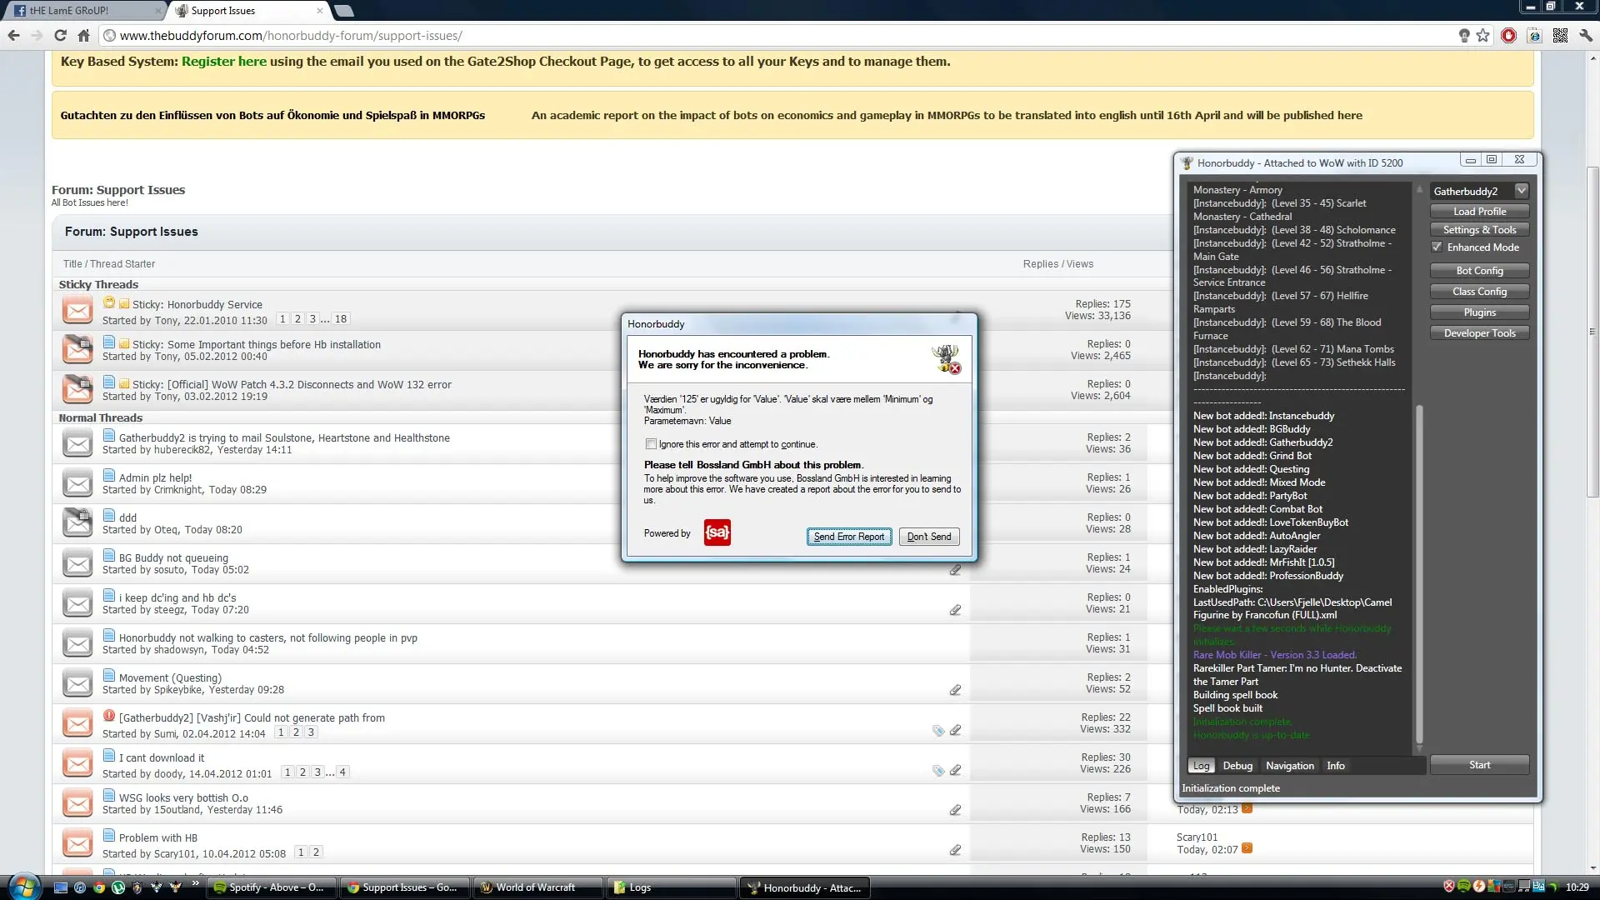Go to page 4 of 'I cant download it'
1600x900 pixels.
(x=342, y=772)
